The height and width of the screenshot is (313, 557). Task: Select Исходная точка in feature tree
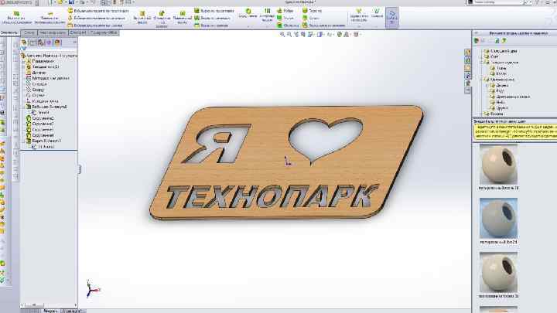pos(42,101)
